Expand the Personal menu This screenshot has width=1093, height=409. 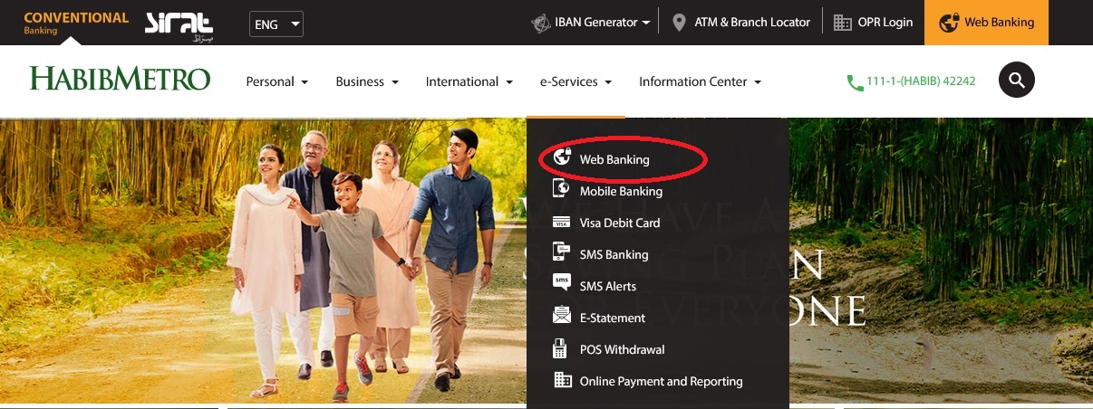tap(277, 81)
